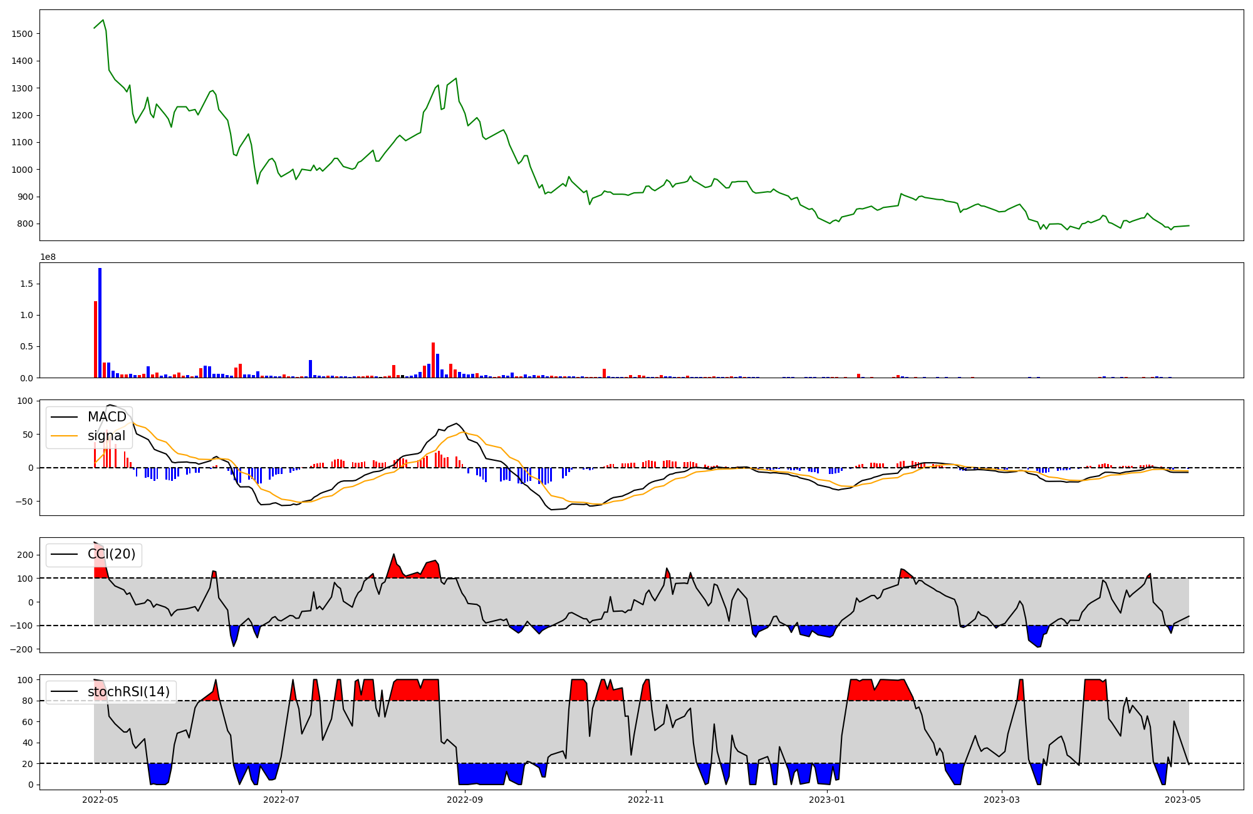This screenshot has width=1253, height=814.
Task: Click the 2023-03 x-axis tick label
Action: [1002, 800]
